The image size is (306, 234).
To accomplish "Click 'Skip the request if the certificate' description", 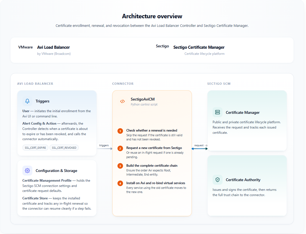I will [154, 137].
